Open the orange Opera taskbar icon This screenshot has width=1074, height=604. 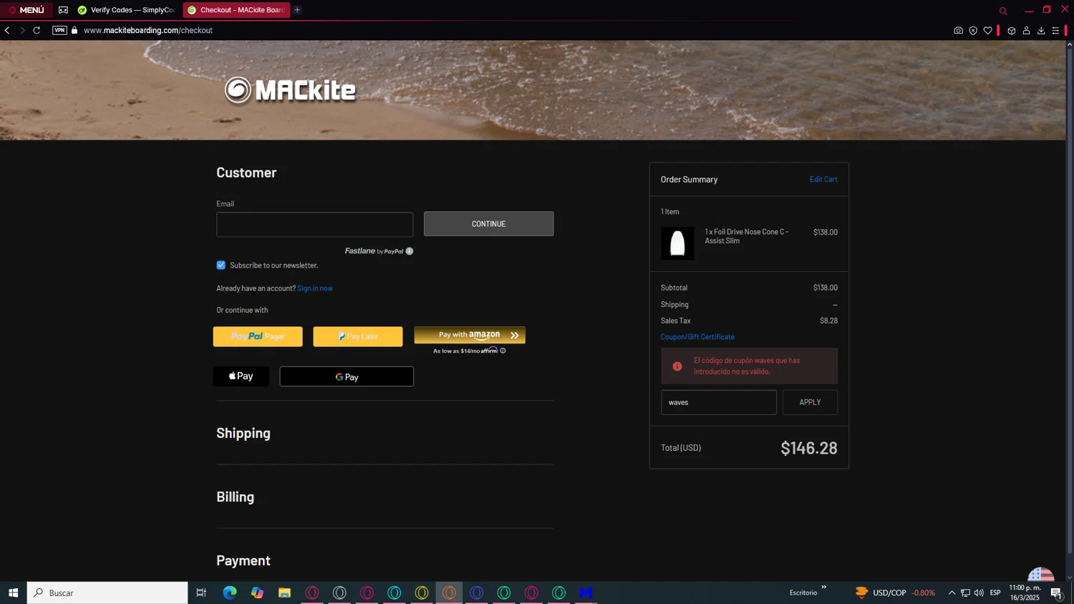pyautogui.click(x=449, y=593)
